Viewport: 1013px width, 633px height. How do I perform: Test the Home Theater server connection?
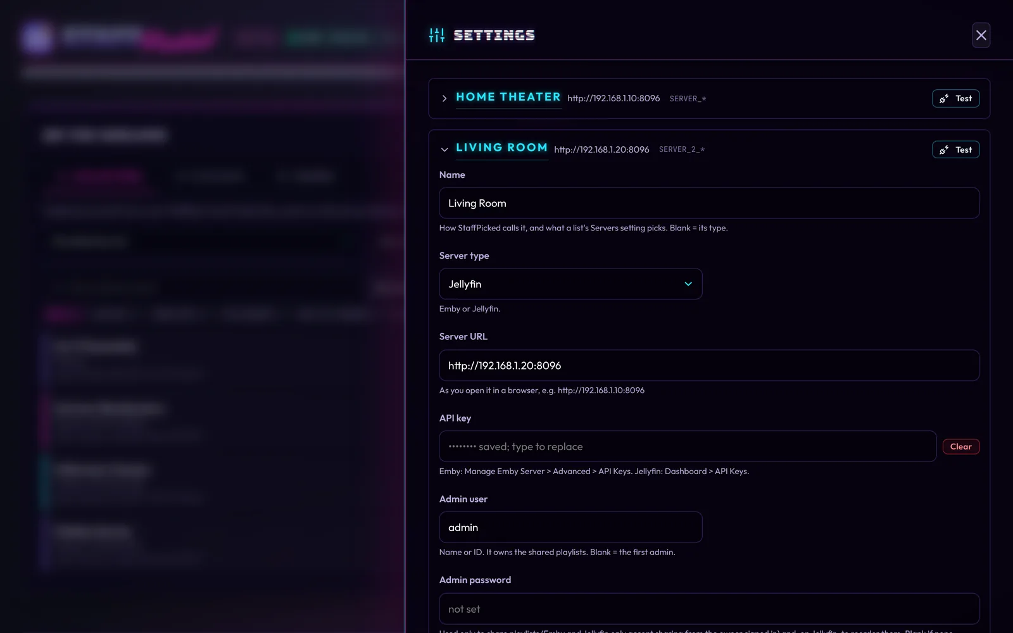pyautogui.click(x=955, y=98)
